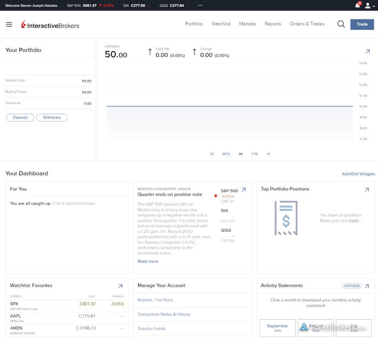Open Reports / Tax Docs link
378x338 pixels.
pos(155,300)
